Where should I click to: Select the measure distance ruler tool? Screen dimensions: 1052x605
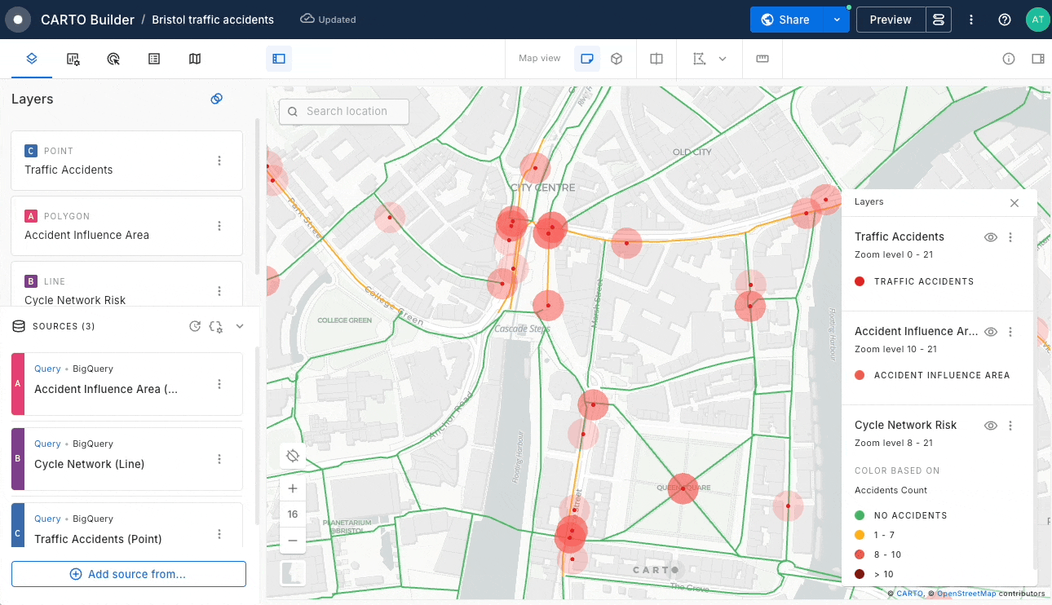[762, 59]
